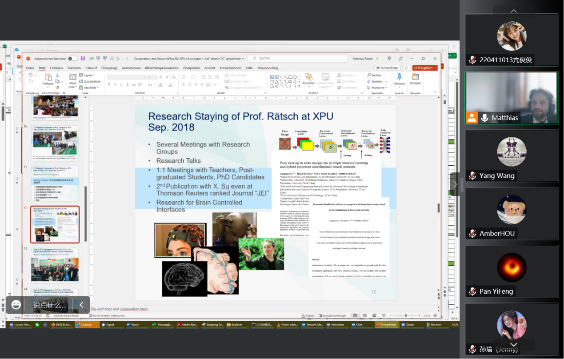Image resolution: width=564 pixels, height=359 pixels.
Task: Select Yang Wang participant tile
Action: (x=512, y=156)
